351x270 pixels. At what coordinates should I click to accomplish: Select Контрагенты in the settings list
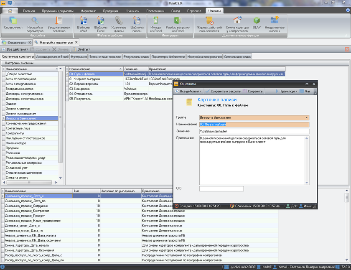coord(15,133)
